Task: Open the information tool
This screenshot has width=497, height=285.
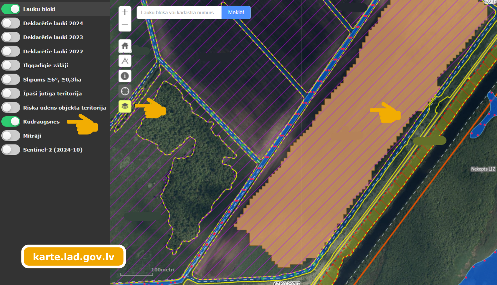Action: [x=125, y=76]
